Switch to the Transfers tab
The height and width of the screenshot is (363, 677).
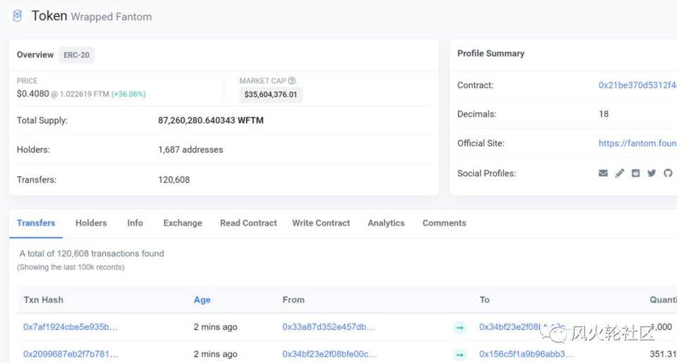tap(36, 223)
